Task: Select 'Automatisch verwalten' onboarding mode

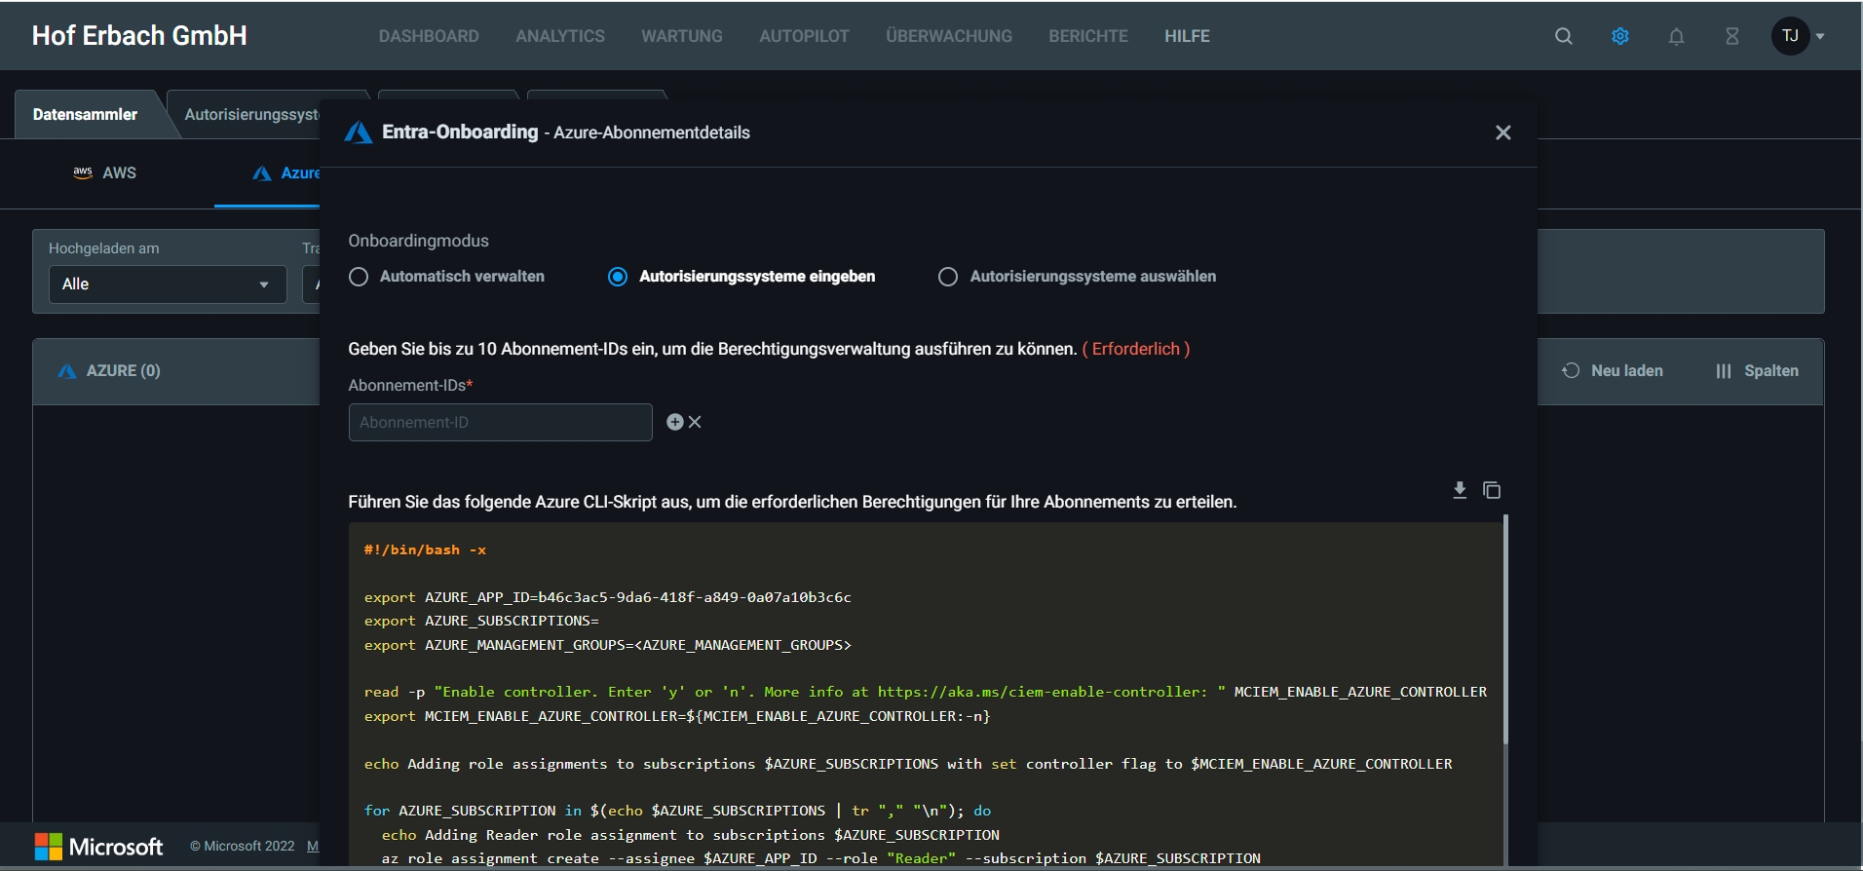Action: [446, 277]
